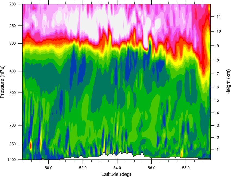This screenshot has height=177, width=231.
Task: Click the 1 km height label
Action: coord(218,149)
